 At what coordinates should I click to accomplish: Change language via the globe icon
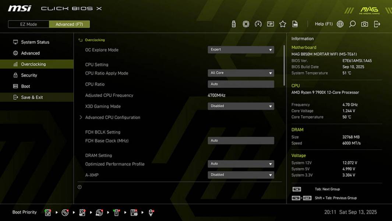(340, 24)
